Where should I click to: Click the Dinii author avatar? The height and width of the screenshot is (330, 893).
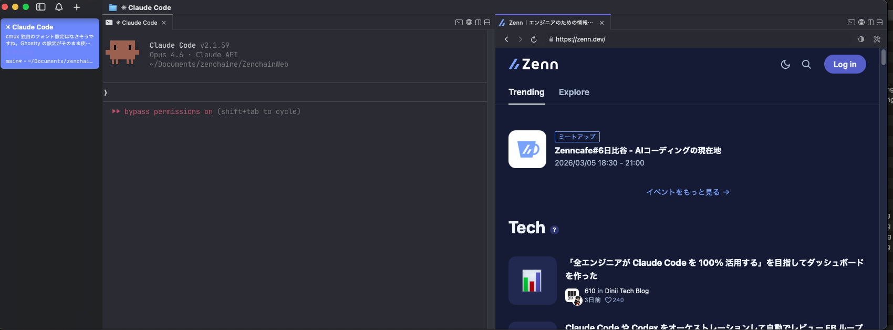click(573, 296)
